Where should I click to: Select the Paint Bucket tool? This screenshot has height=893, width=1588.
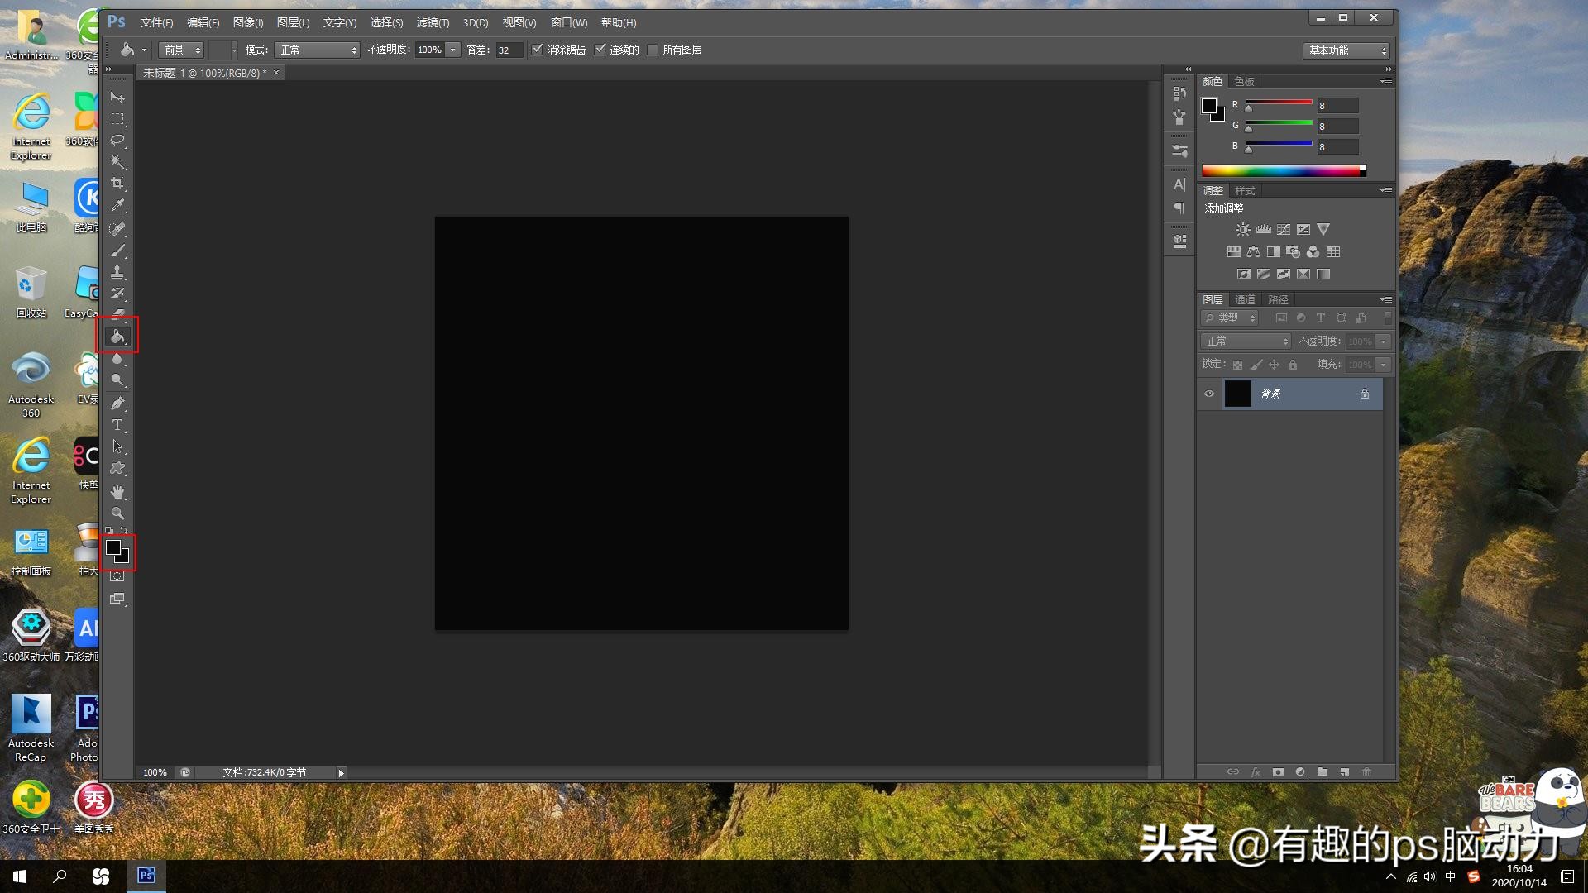(x=117, y=337)
